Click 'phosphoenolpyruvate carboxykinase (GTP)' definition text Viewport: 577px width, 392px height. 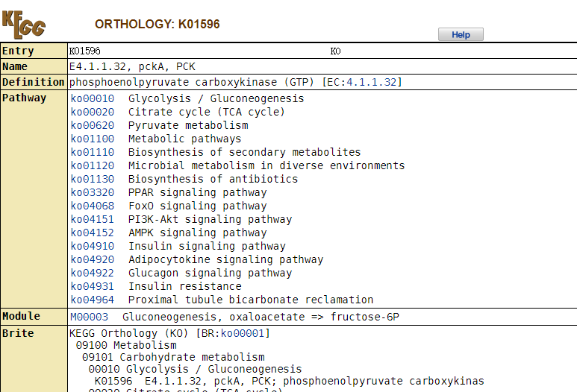191,82
